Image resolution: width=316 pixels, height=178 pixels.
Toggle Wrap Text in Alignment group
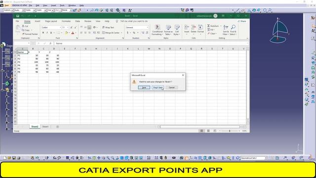pyautogui.click(x=108, y=28)
